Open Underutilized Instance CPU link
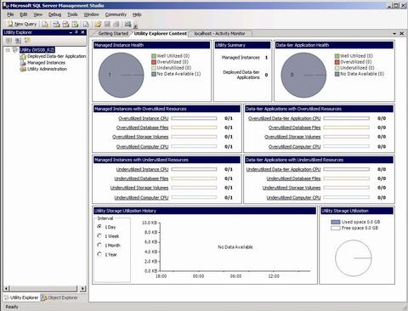The image size is (408, 311). [x=142, y=169]
